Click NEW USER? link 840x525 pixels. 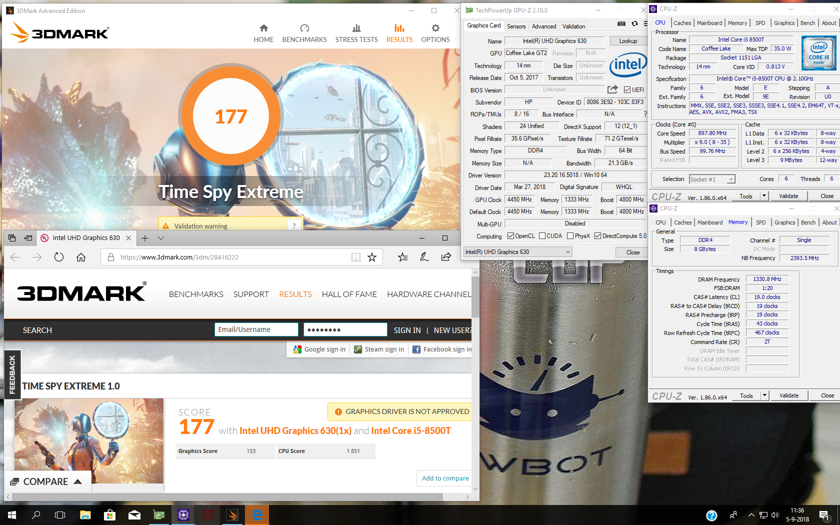pyautogui.click(x=452, y=330)
